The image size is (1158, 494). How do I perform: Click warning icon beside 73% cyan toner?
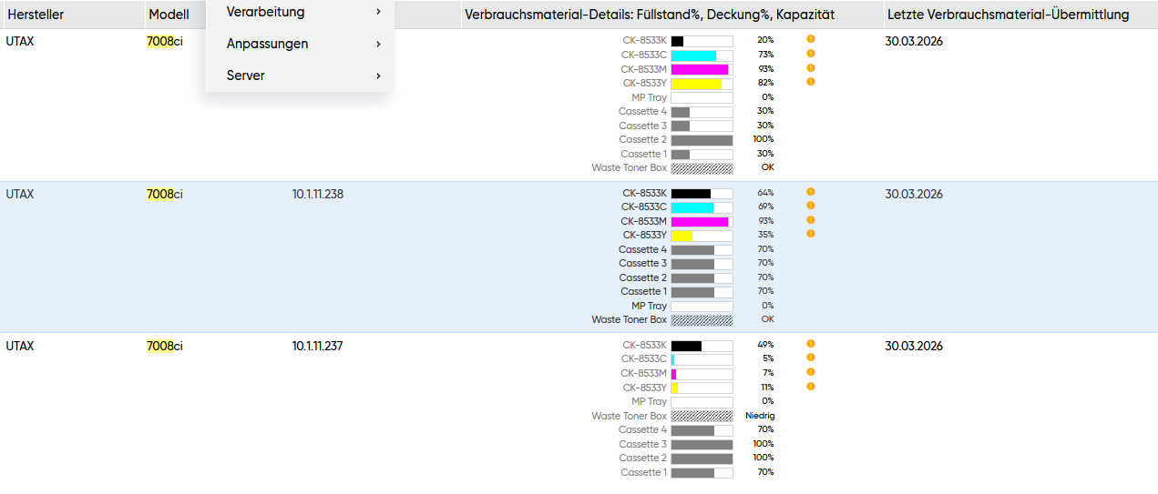pos(810,54)
